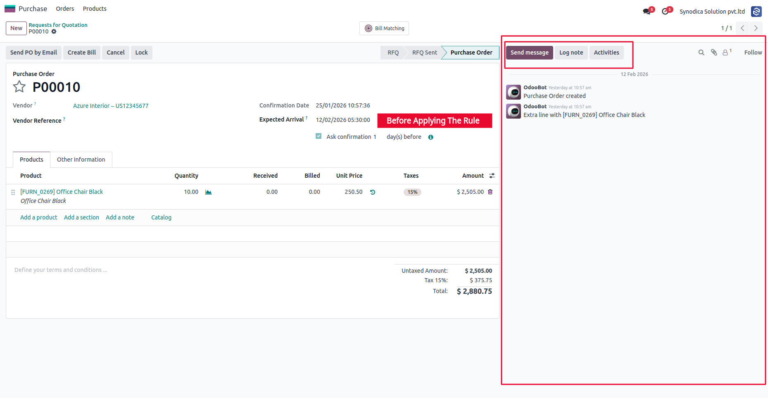This screenshot has height=398, width=768.
Task: Open optional columns adjuster in table header
Action: (x=492, y=176)
